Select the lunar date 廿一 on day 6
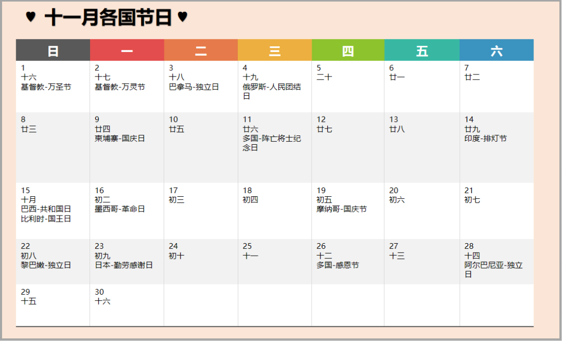Screen dimensions: 562x341 point(397,77)
